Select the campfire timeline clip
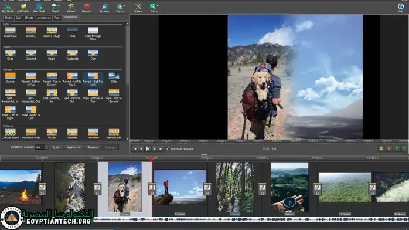 pyautogui.click(x=21, y=187)
